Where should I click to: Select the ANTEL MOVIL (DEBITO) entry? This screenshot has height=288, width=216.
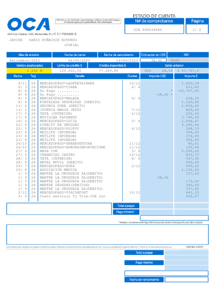pyautogui.click(x=61, y=162)
